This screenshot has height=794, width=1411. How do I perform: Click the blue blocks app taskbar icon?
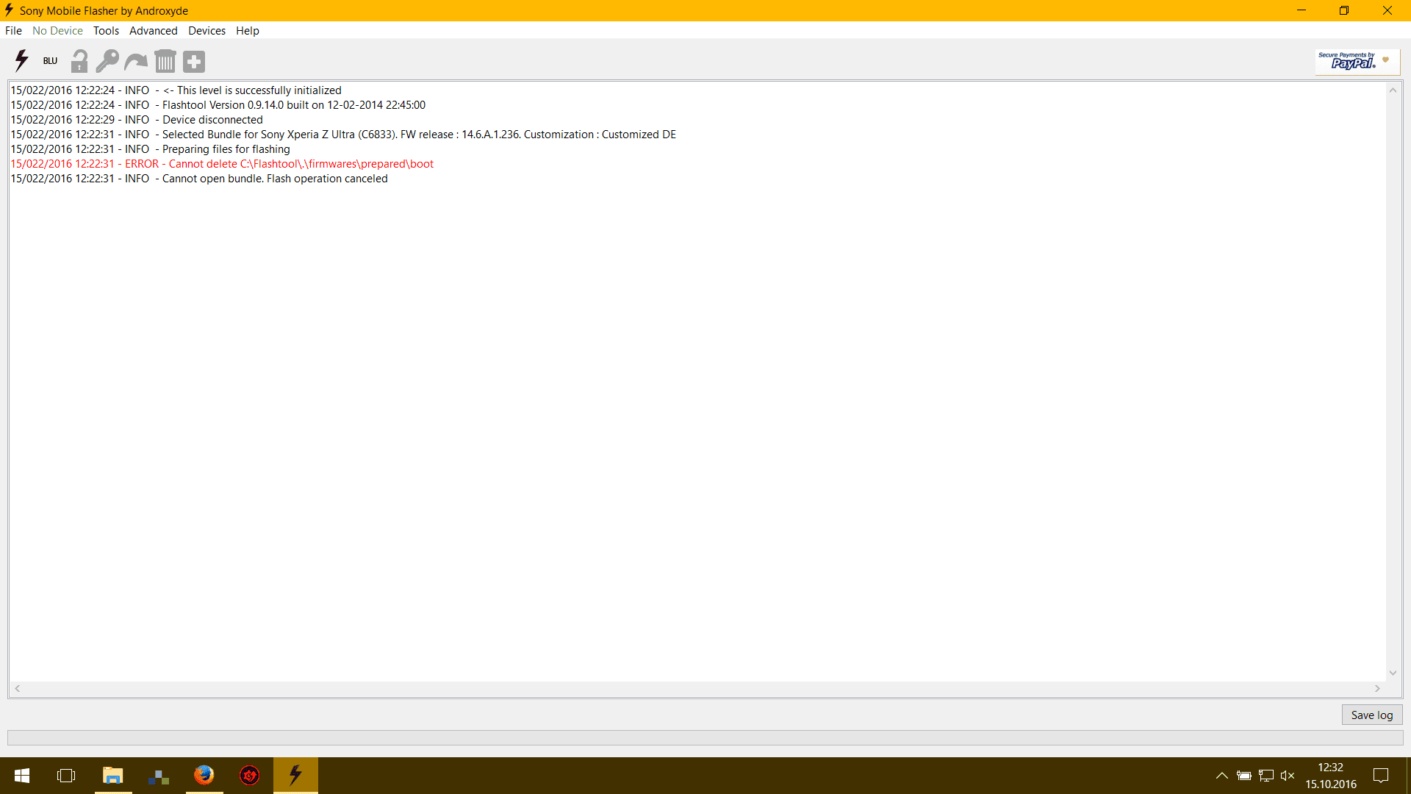pos(158,776)
